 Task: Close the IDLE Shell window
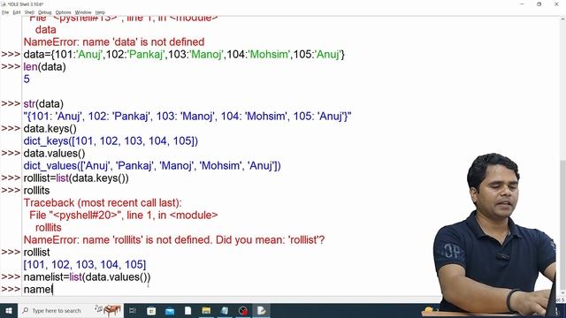556,4
